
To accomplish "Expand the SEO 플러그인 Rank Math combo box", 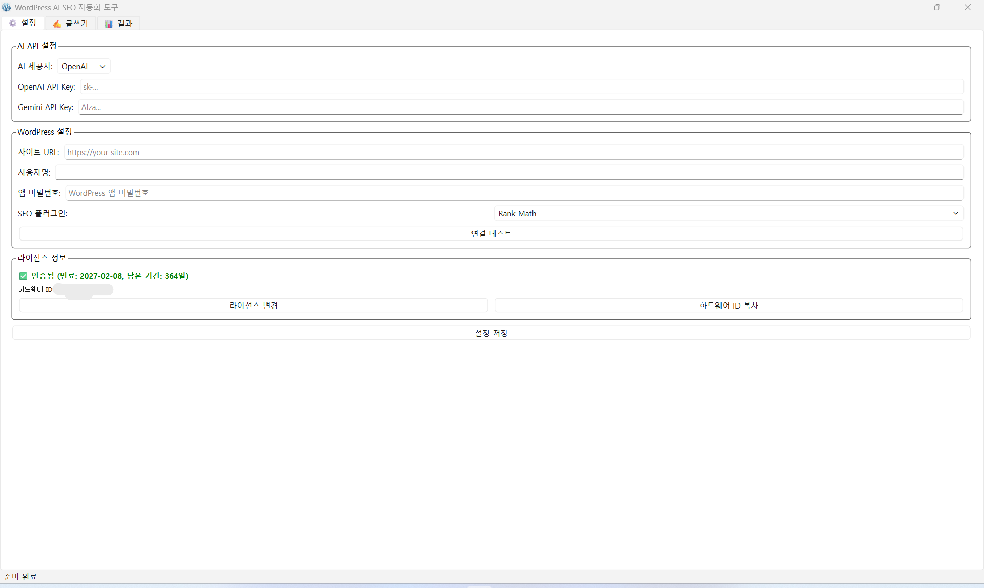I will pos(728,213).
